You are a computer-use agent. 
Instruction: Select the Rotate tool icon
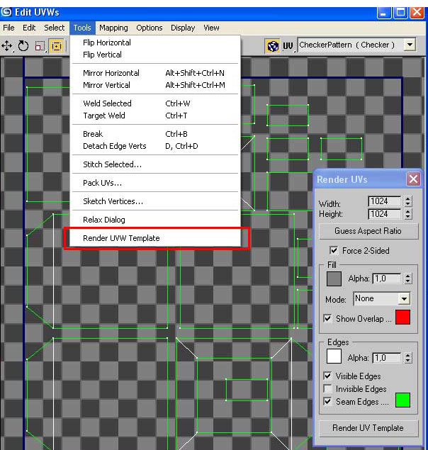23,45
